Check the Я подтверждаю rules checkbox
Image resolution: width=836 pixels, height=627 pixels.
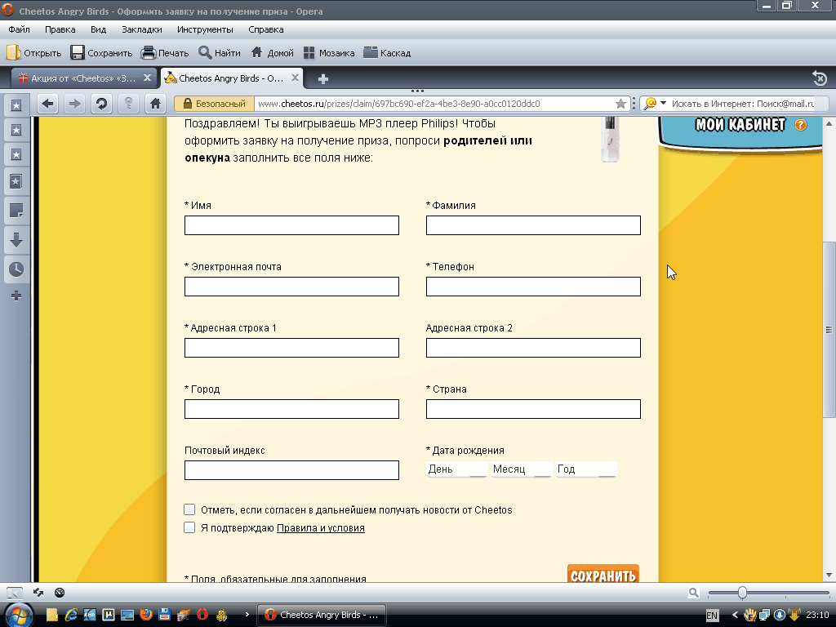189,527
